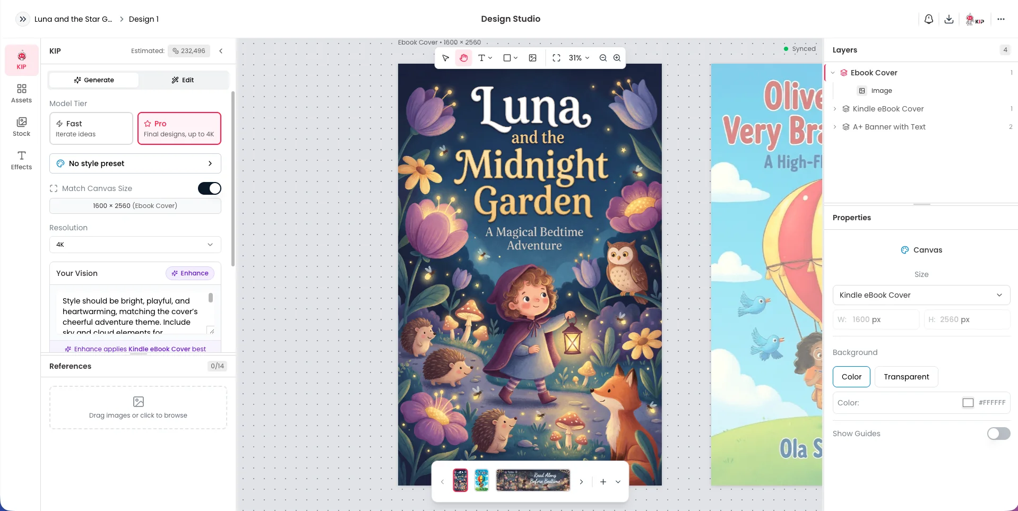
Task: Click the fit-to-screen icon
Action: (556, 58)
